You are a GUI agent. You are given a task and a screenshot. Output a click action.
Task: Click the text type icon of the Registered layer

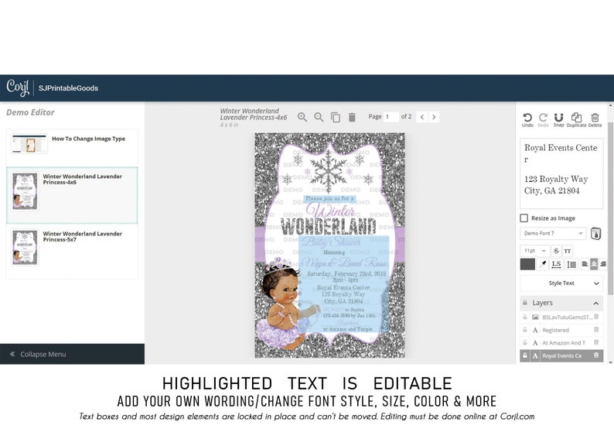point(535,330)
